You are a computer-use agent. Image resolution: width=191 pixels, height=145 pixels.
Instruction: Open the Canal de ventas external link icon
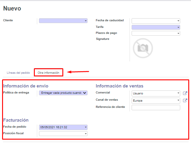(185, 100)
